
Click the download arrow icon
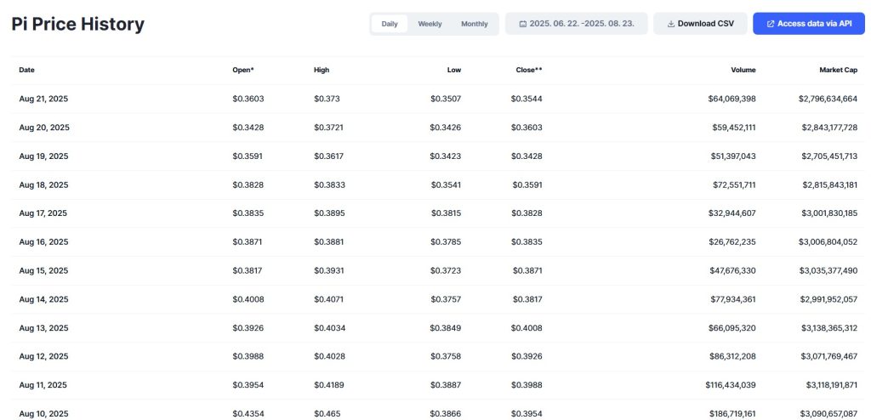point(670,24)
